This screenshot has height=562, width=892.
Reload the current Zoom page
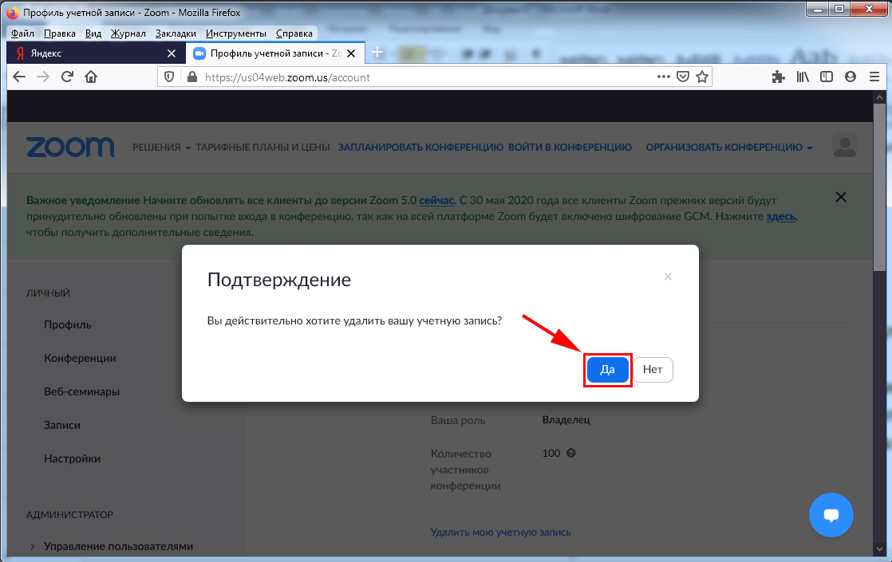[68, 77]
